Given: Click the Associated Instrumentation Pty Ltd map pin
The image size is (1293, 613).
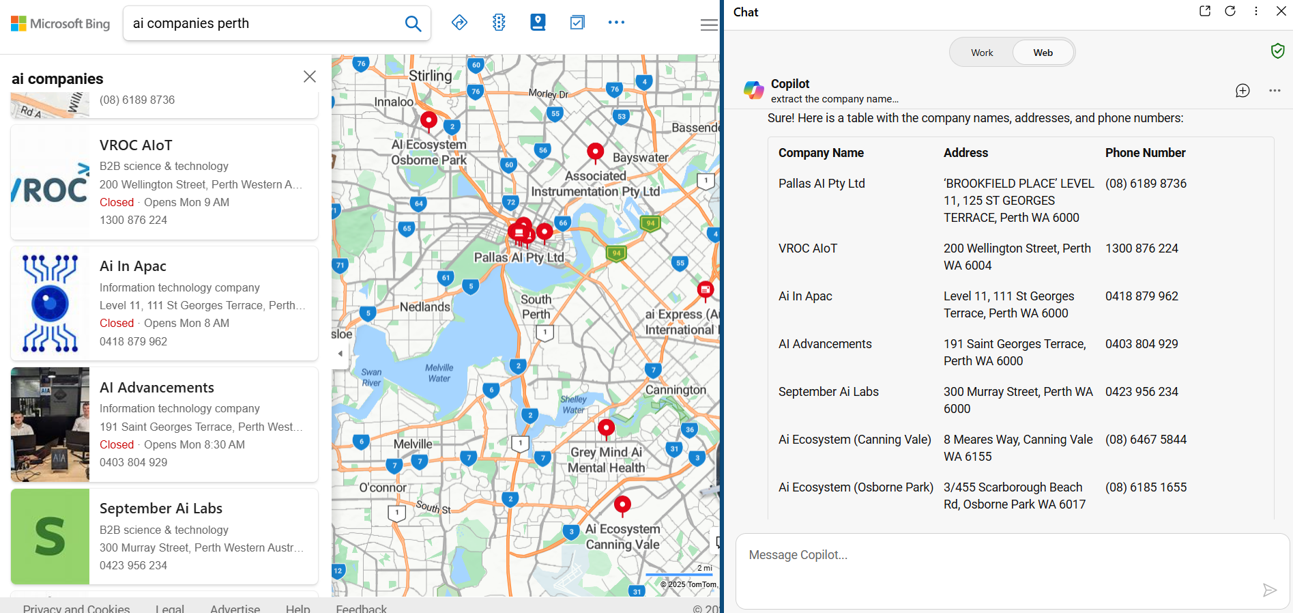Looking at the screenshot, I should click(596, 153).
